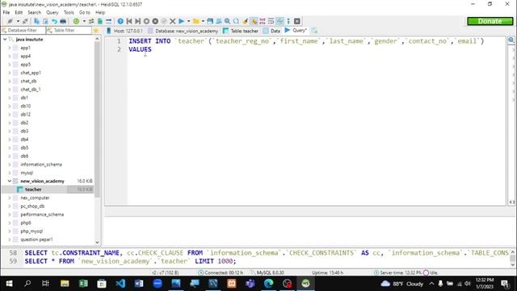Open Microsoft Edge from the taskbar

click(269, 284)
